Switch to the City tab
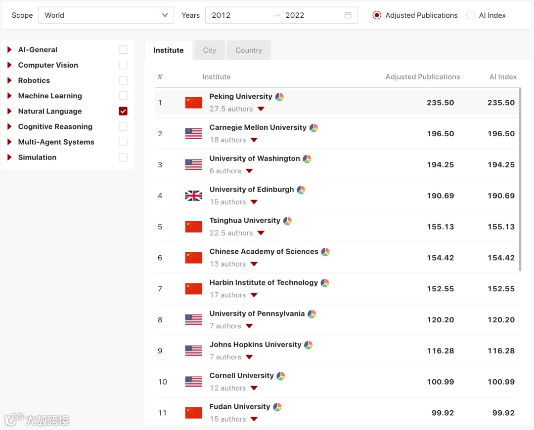The height and width of the screenshot is (430, 534). (210, 50)
